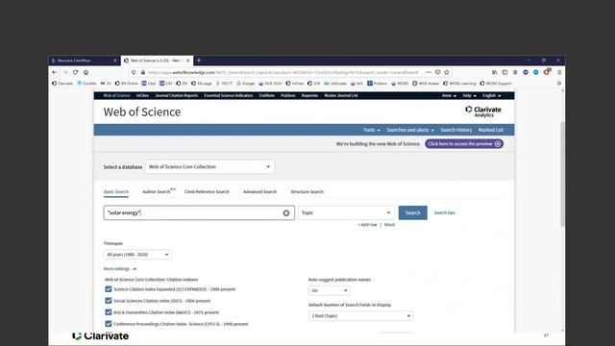The width and height of the screenshot is (615, 346).
Task: Open the WOS Access bookmark
Action: (x=426, y=84)
